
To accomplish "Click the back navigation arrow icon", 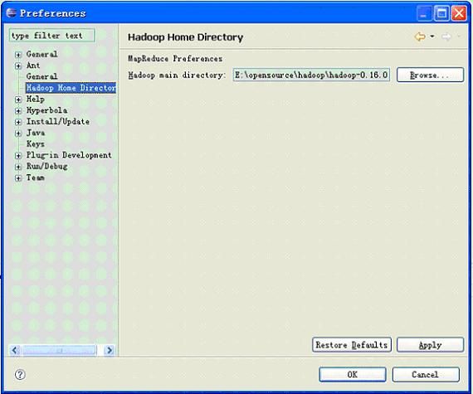I will coord(420,36).
